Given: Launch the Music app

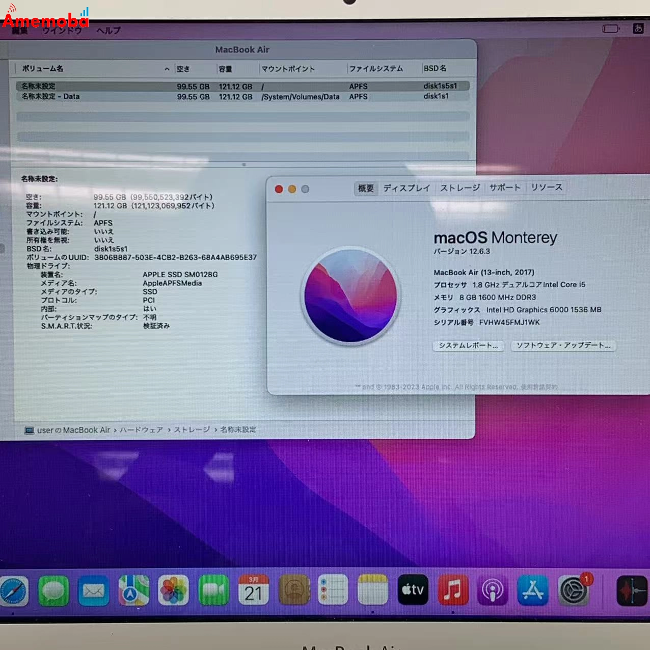Looking at the screenshot, I should click(453, 591).
